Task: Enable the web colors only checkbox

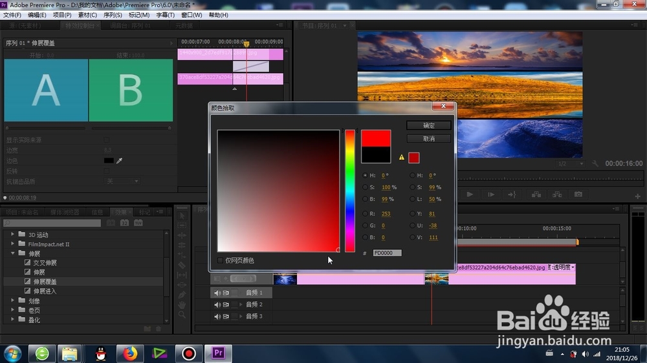Action: (x=221, y=260)
